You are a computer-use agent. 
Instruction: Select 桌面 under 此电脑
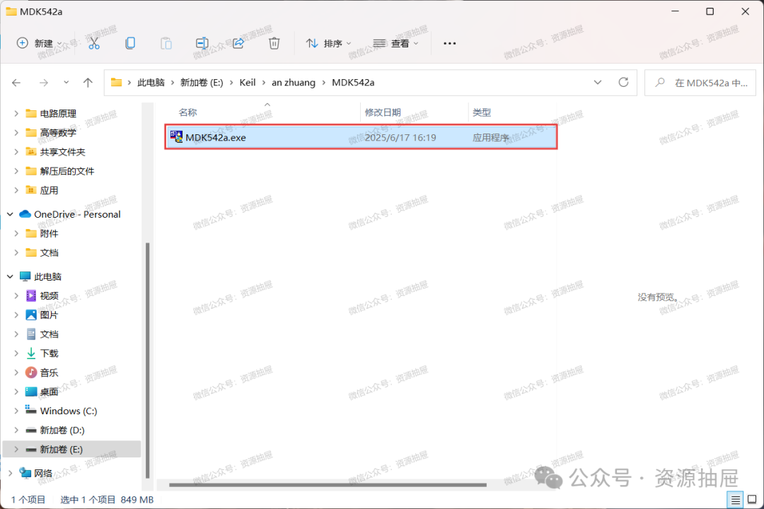pos(49,392)
